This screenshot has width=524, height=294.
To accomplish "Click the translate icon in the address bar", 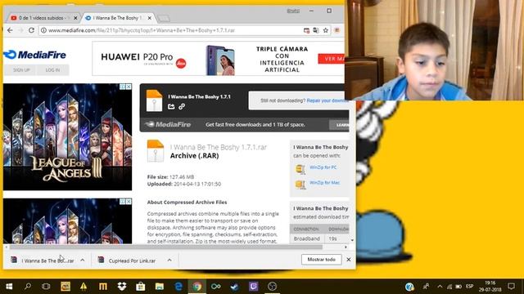I will [x=316, y=30].
